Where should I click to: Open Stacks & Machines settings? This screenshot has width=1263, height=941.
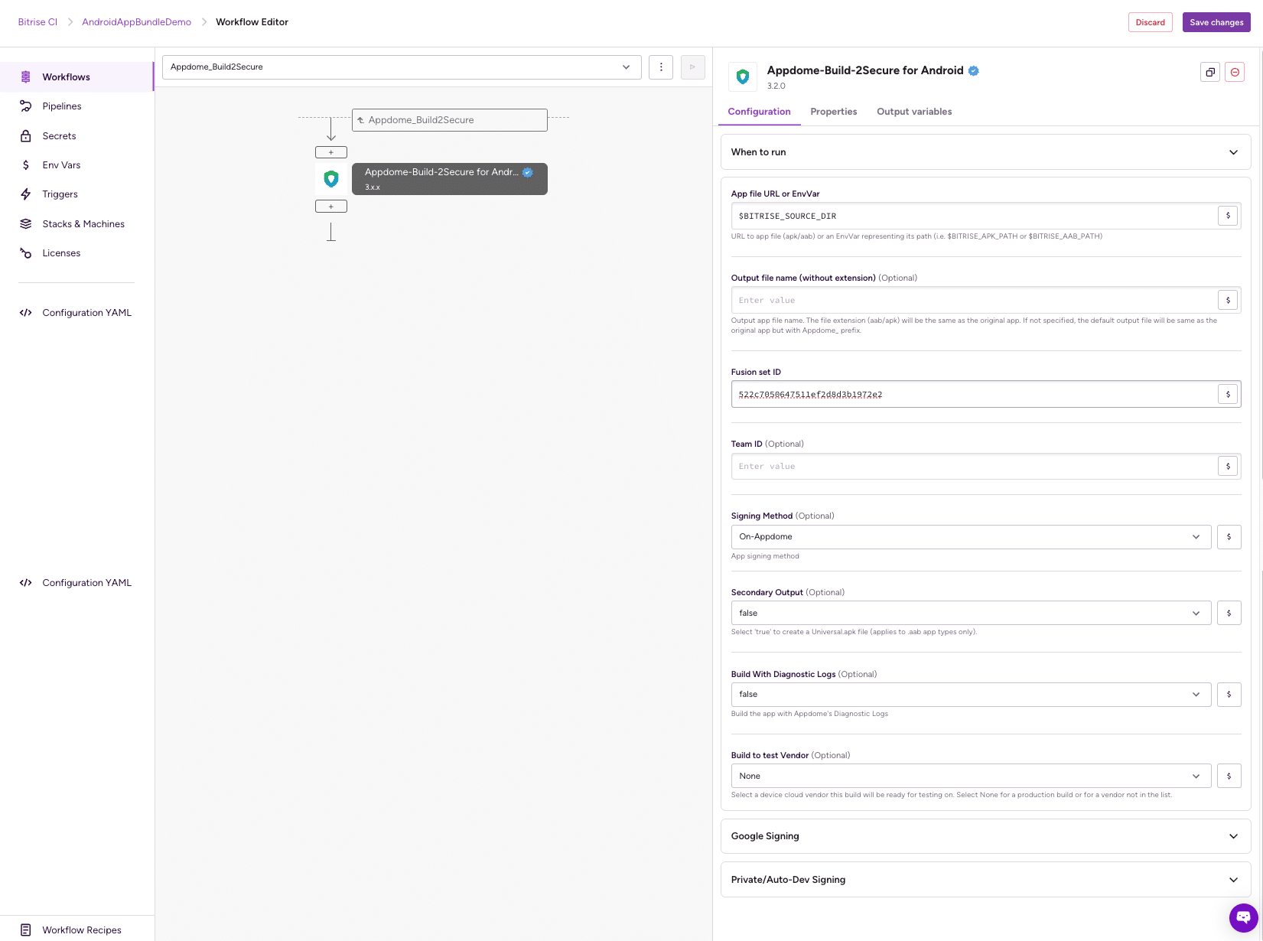(83, 223)
